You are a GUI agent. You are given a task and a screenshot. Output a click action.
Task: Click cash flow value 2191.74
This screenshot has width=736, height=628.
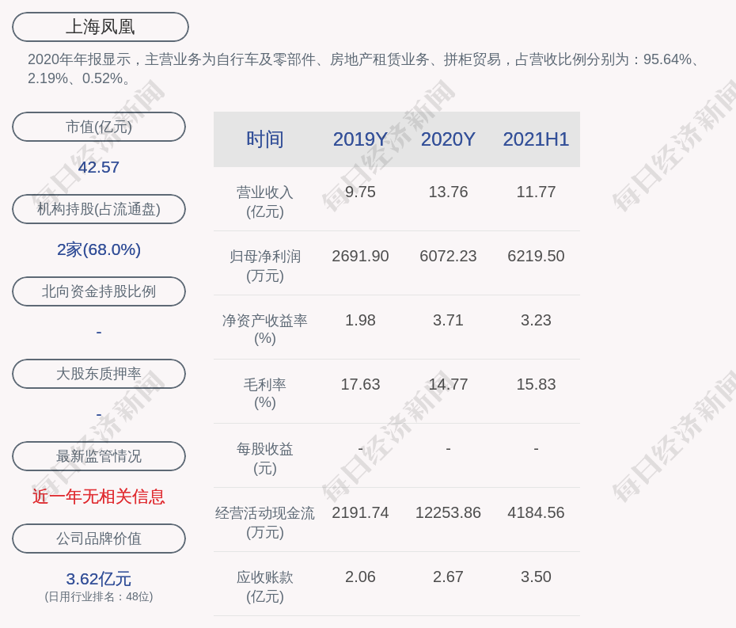point(360,512)
